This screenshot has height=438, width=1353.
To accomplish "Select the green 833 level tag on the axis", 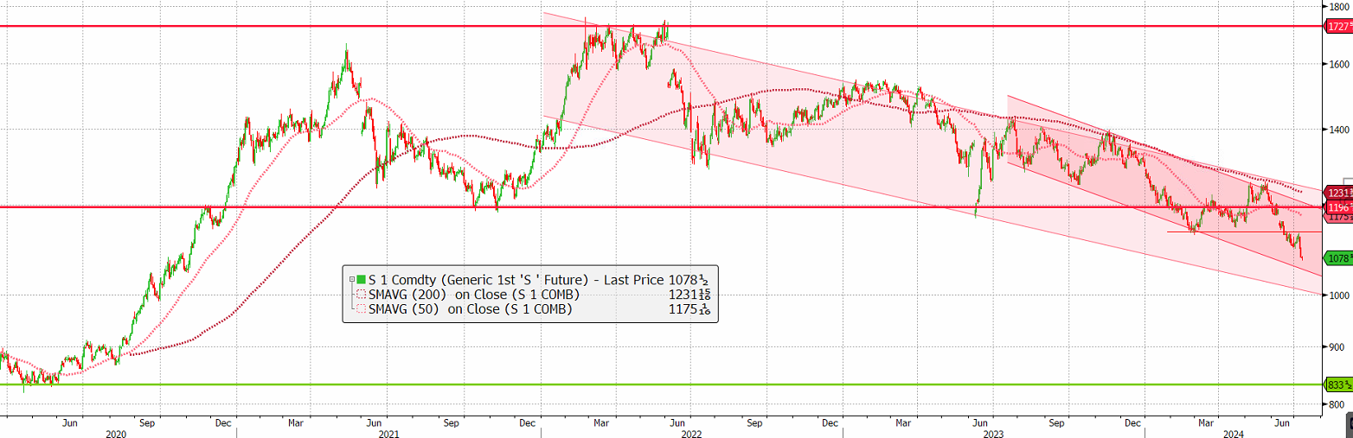I will pos(1338,384).
